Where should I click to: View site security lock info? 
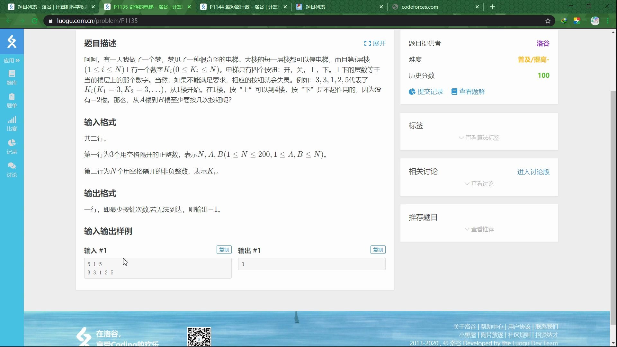(50, 21)
